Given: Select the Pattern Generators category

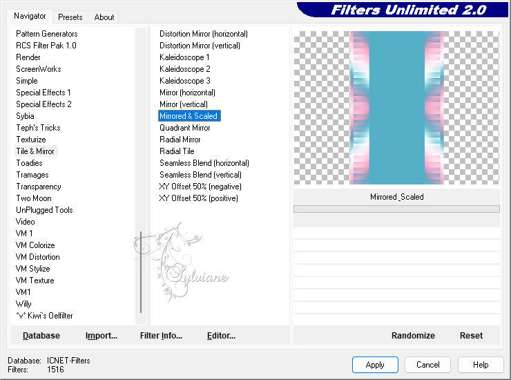Looking at the screenshot, I should [46, 34].
